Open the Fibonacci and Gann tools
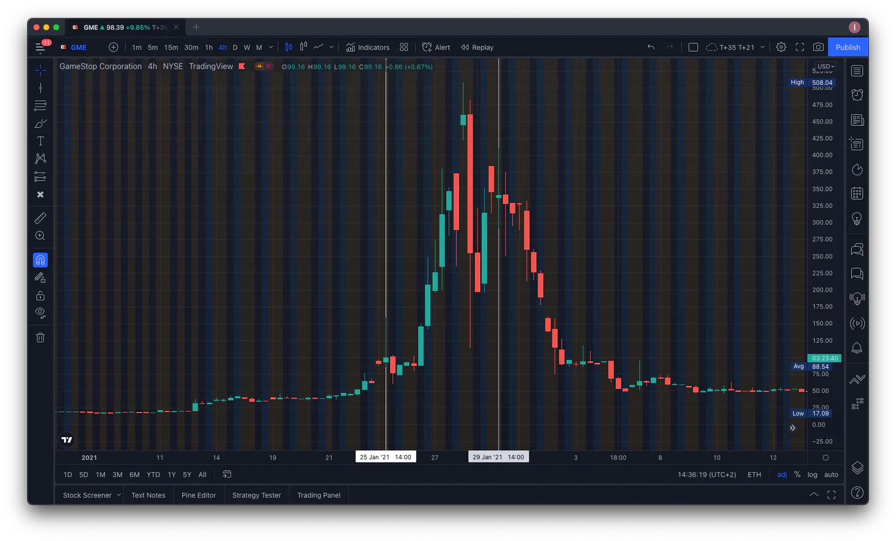Screen dimensions: 896x541 tap(40, 106)
